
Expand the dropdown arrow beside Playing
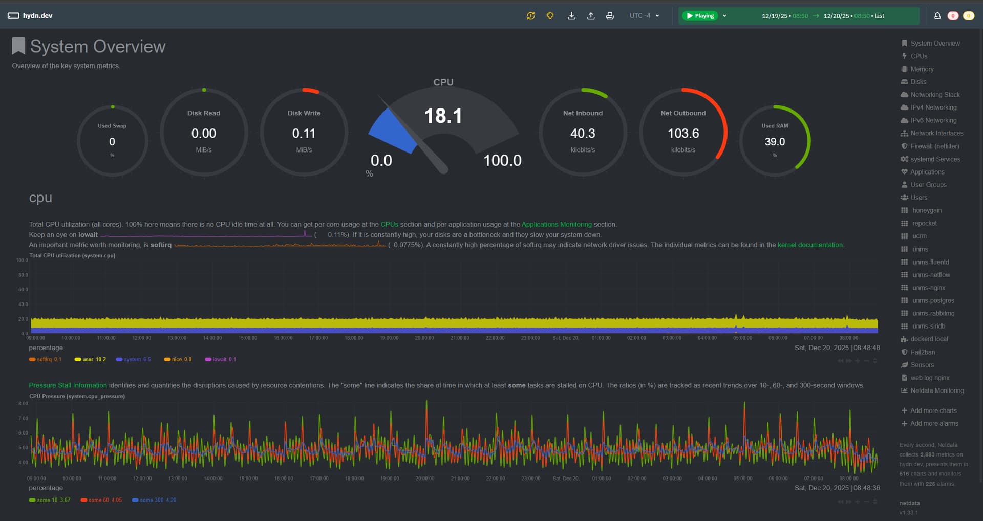724,16
